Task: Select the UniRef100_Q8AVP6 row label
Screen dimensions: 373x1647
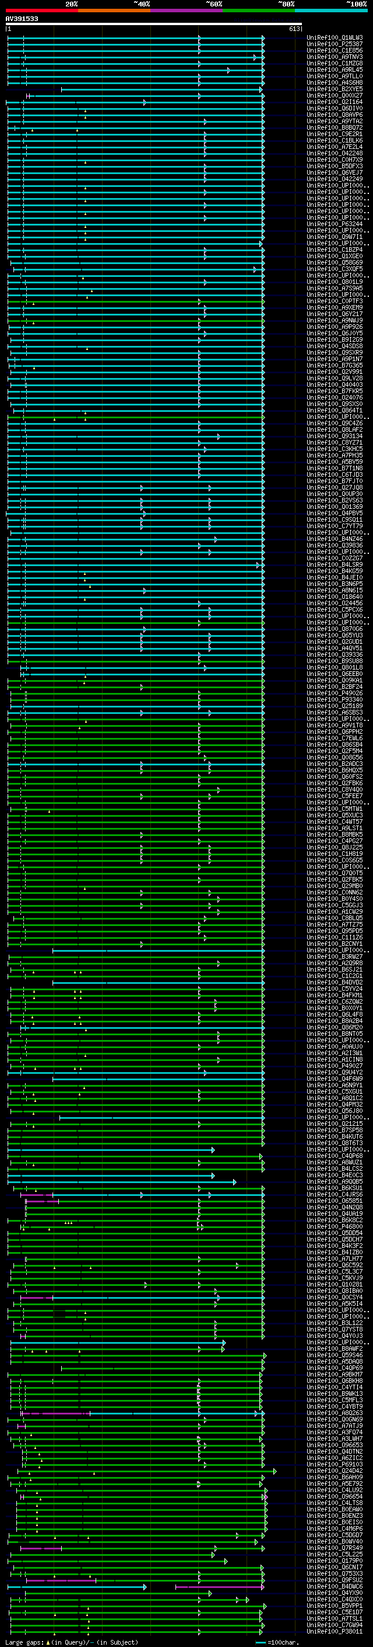Action: (x=335, y=115)
